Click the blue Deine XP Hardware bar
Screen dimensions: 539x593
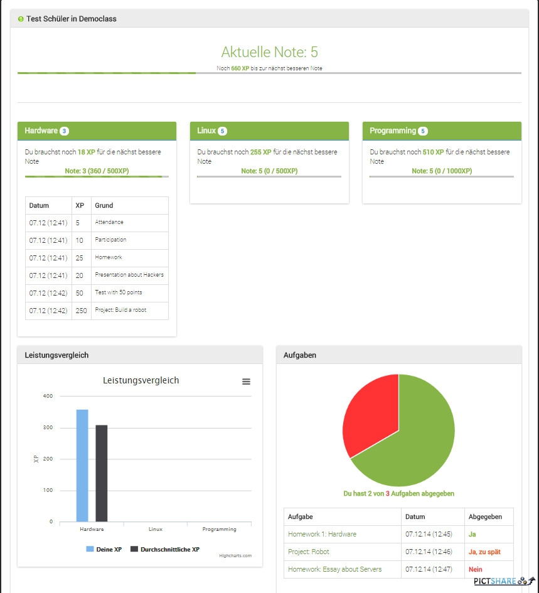(82, 466)
